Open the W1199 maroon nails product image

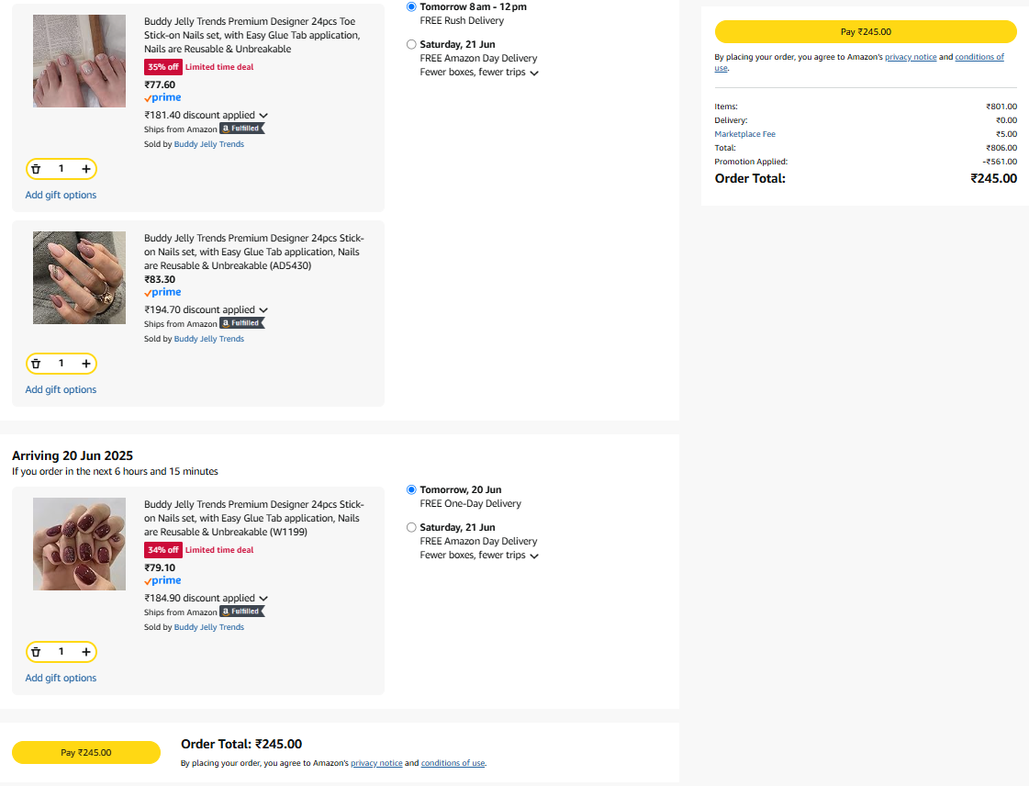point(80,545)
